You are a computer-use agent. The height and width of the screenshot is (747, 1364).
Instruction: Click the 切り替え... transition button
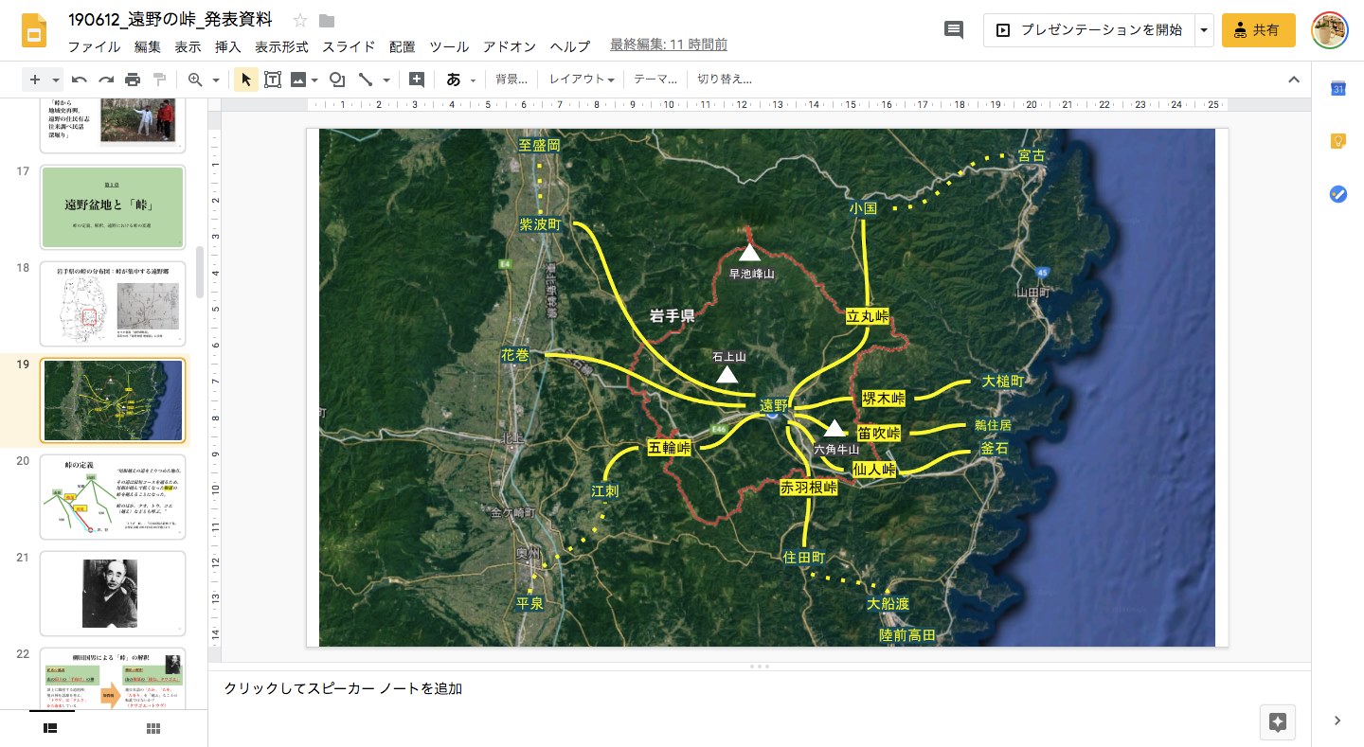pyautogui.click(x=725, y=80)
